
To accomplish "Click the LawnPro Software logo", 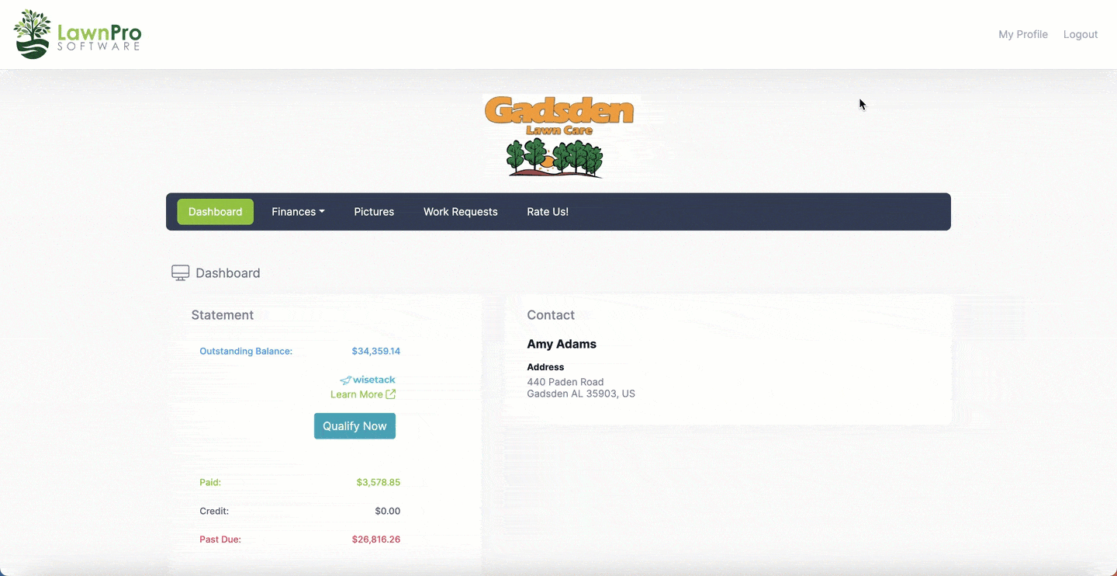I will click(x=78, y=34).
